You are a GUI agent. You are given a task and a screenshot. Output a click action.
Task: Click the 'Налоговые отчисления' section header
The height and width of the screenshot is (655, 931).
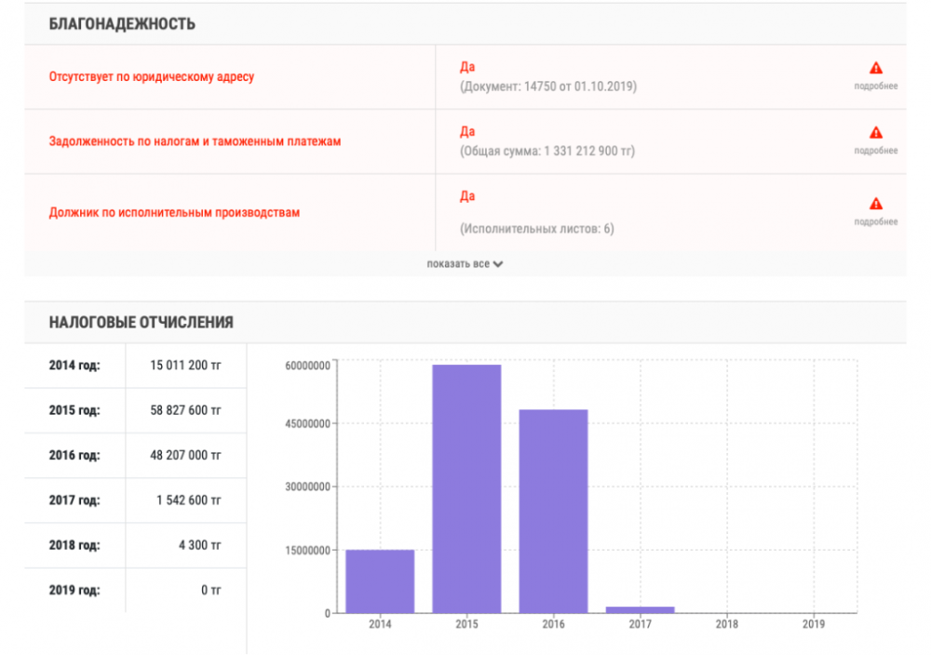click(x=142, y=323)
